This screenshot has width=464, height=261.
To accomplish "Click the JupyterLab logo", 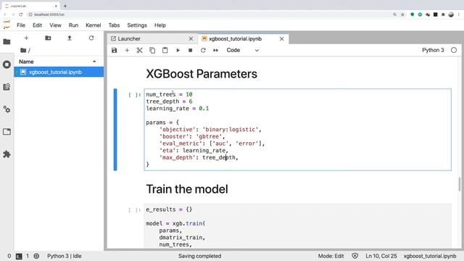I will pyautogui.click(x=7, y=25).
